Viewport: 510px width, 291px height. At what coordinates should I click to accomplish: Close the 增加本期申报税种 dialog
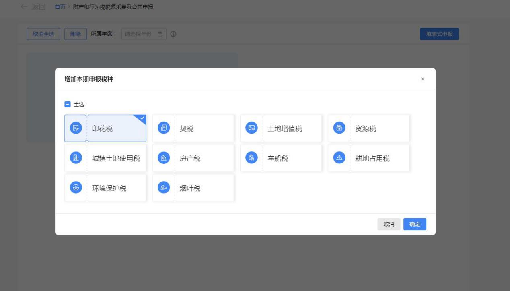pos(422,79)
